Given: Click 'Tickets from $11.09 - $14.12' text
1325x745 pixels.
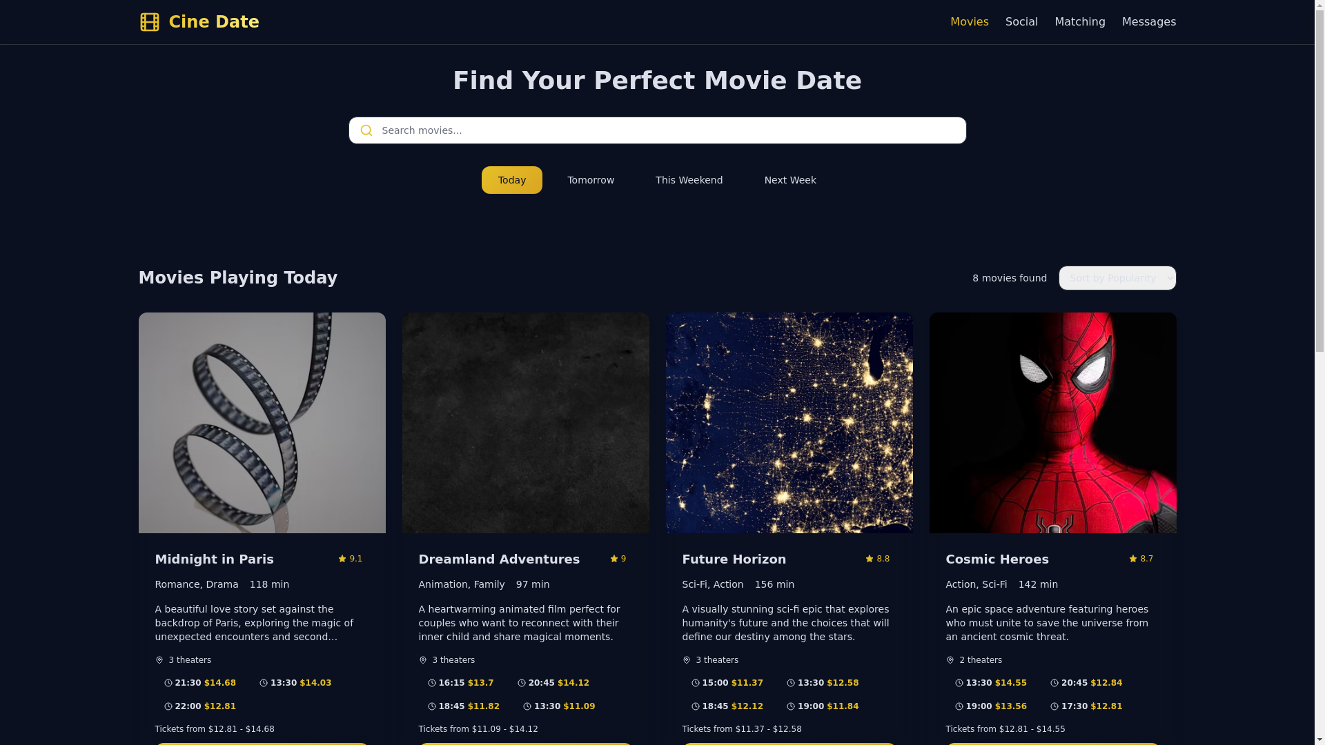Looking at the screenshot, I should [x=478, y=729].
